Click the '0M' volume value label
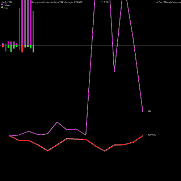Viewport: 181px width, 181px height. coord(149,111)
